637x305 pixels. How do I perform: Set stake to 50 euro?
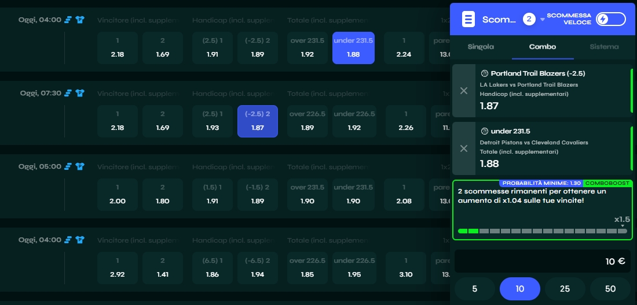click(610, 289)
